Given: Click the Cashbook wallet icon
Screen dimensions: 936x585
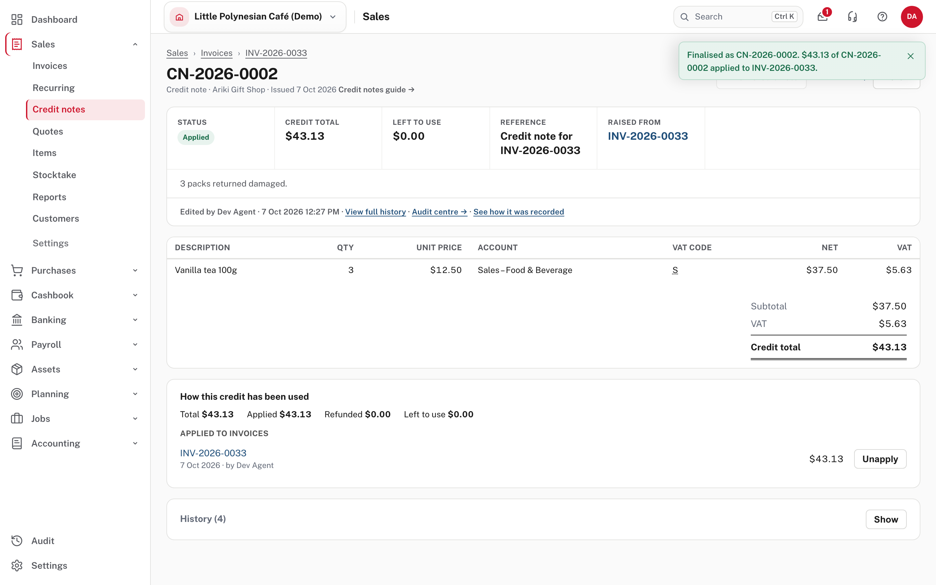Looking at the screenshot, I should click(x=17, y=295).
